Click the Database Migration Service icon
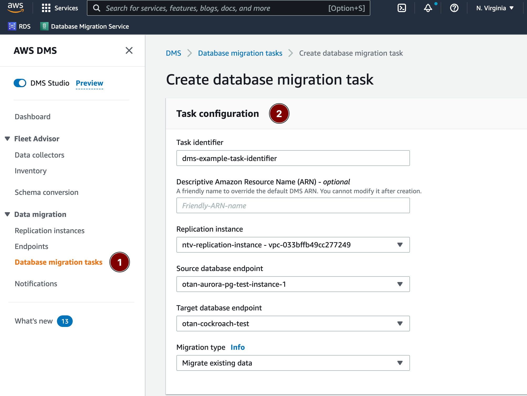 tap(44, 26)
